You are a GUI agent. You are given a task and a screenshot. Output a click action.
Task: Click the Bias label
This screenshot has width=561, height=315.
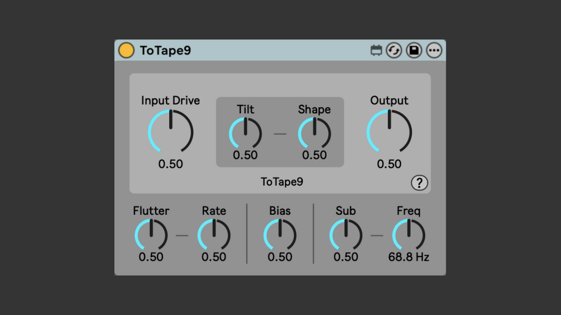click(x=280, y=211)
